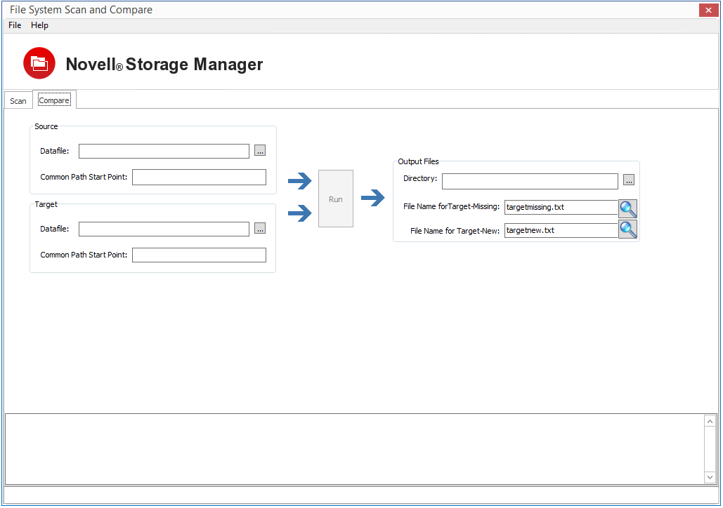Click the Source Datafile text field
Screen dimensions: 723x508
point(164,152)
